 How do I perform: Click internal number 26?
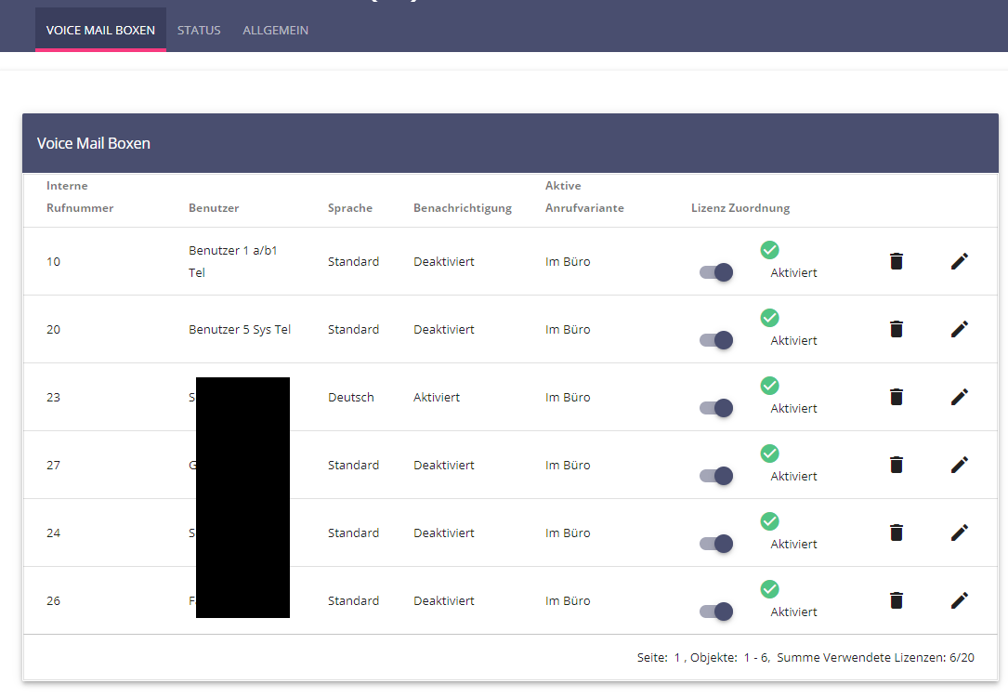pos(53,600)
